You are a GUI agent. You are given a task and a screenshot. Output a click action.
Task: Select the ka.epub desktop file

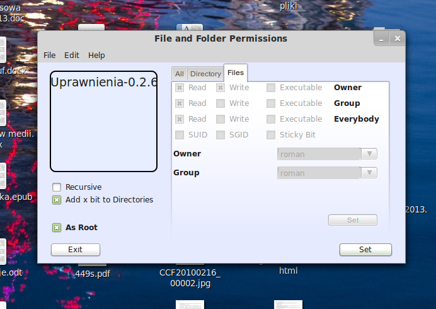pos(16,197)
